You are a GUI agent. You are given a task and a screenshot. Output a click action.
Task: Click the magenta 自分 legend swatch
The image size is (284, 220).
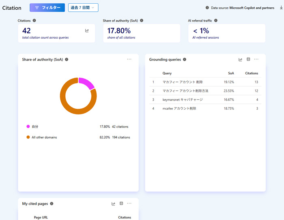tap(28, 127)
